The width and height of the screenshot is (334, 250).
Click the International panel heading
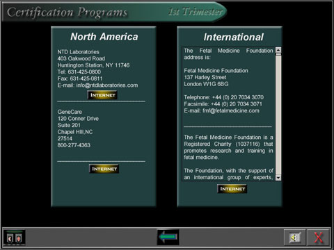[x=234, y=37]
